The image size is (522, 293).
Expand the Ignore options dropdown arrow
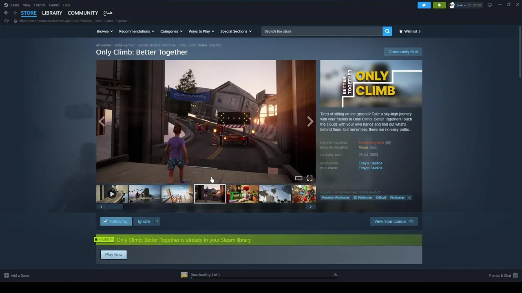pyautogui.click(x=157, y=221)
